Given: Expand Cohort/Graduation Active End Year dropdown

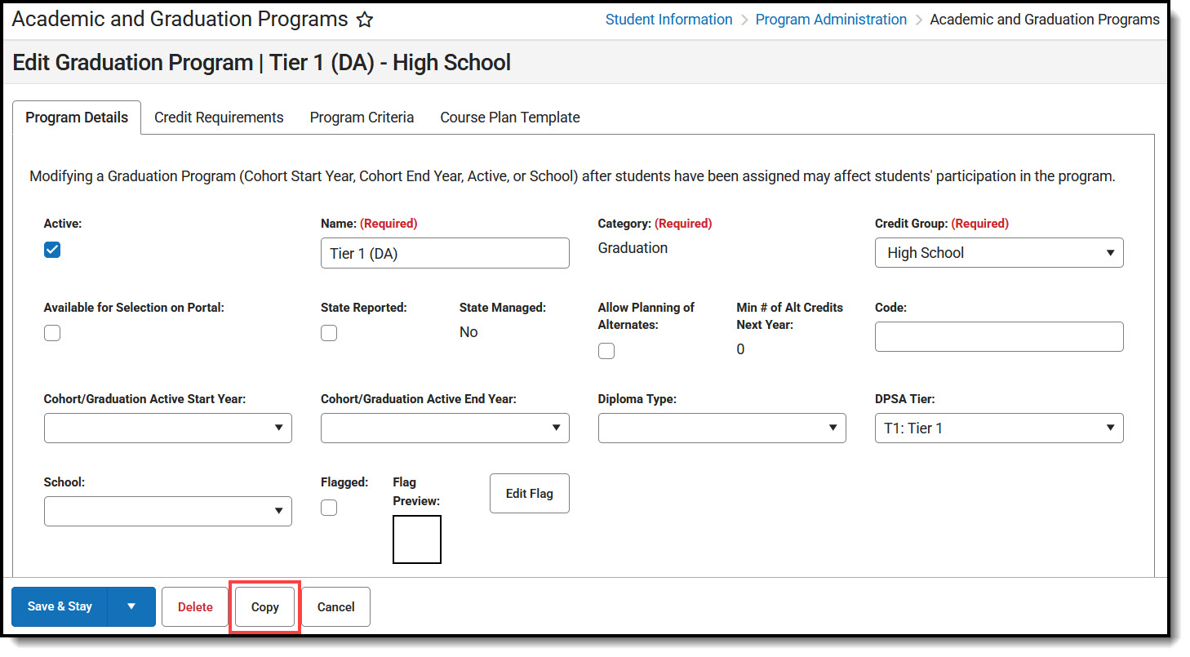Looking at the screenshot, I should [x=445, y=428].
